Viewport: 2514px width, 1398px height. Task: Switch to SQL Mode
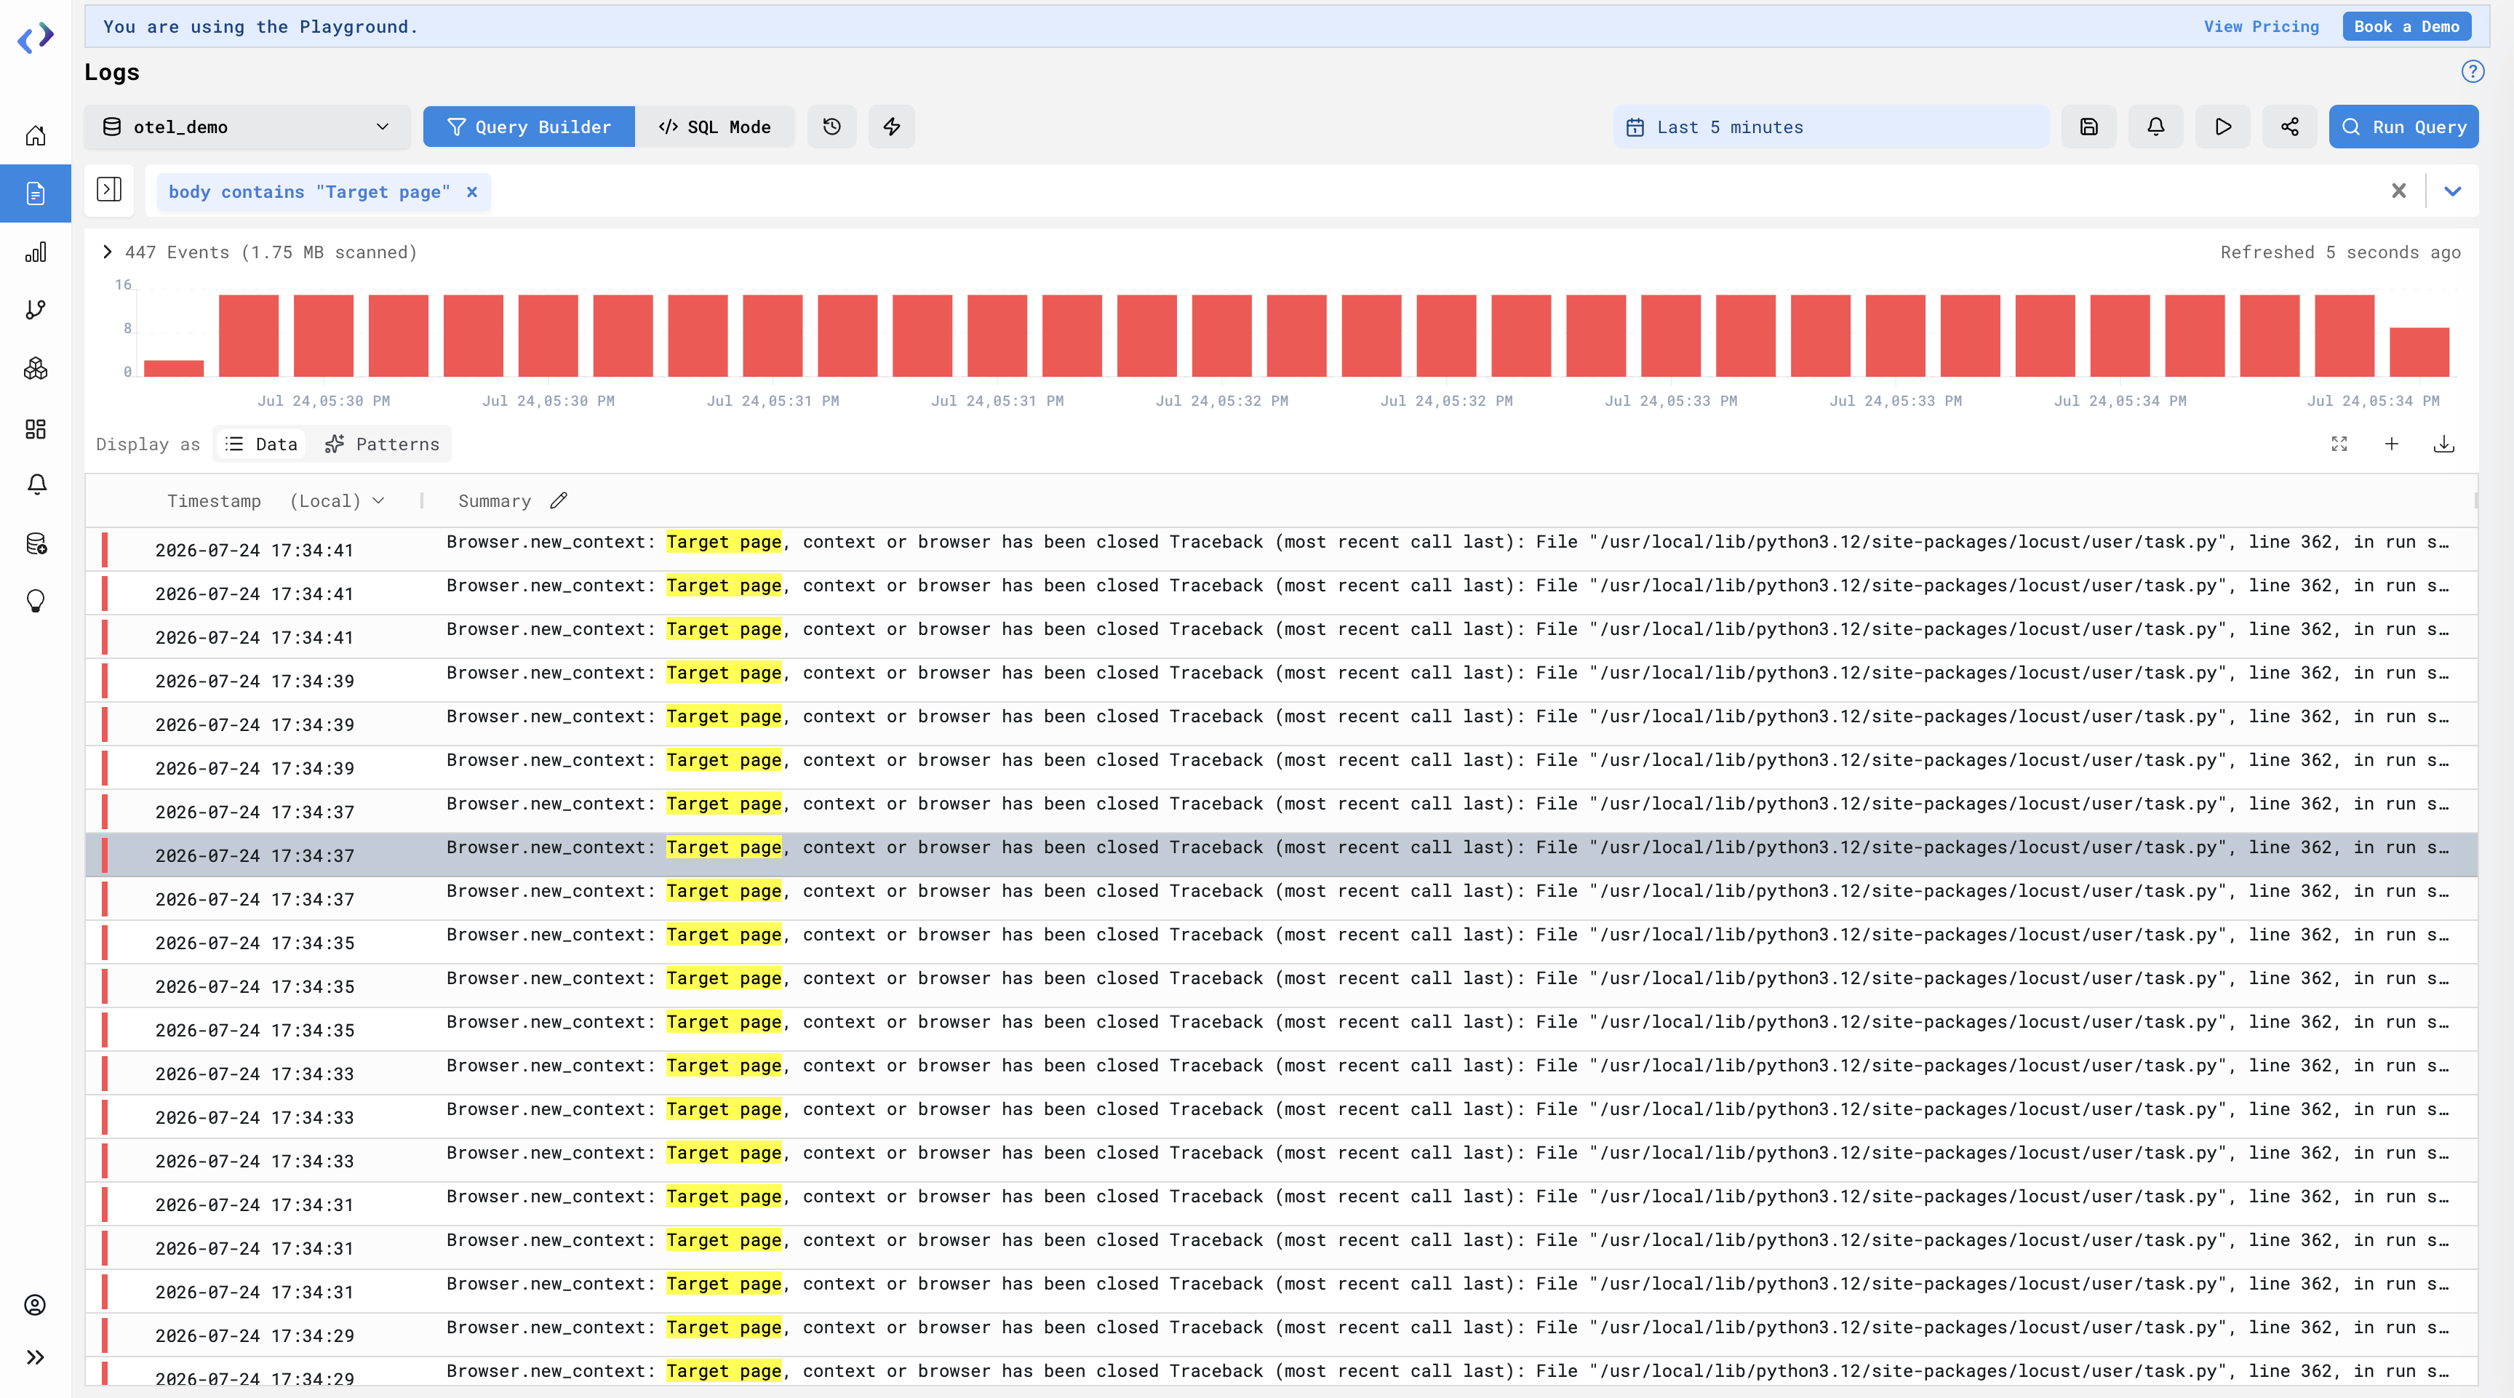714,127
